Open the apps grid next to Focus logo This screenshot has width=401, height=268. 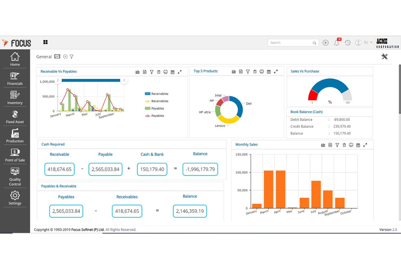coord(45,42)
